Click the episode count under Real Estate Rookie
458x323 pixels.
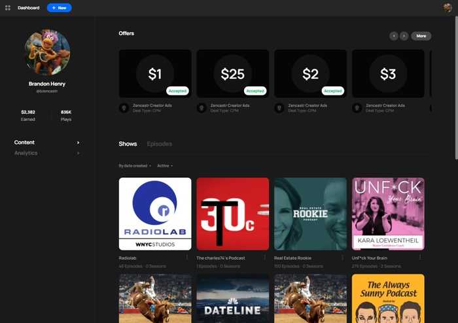pyautogui.click(x=298, y=266)
